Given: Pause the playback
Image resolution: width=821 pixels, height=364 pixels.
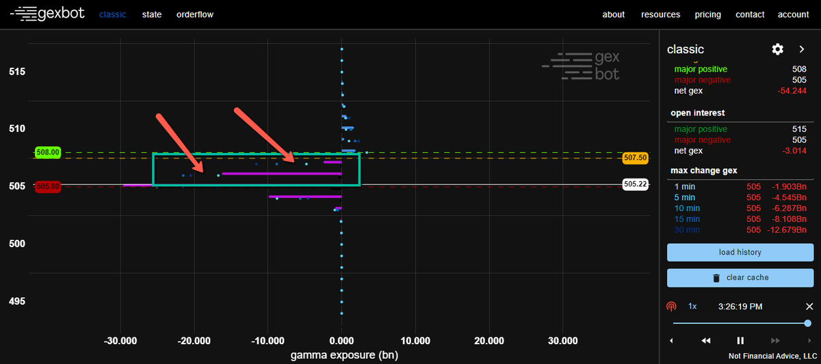Looking at the screenshot, I should point(740,340).
